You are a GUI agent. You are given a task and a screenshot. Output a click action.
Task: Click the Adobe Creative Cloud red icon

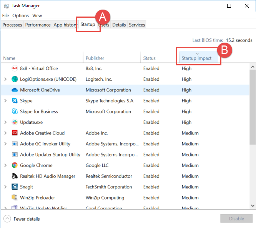click(15, 133)
